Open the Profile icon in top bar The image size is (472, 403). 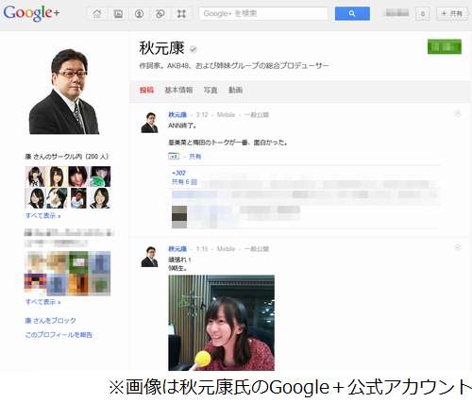point(139,13)
